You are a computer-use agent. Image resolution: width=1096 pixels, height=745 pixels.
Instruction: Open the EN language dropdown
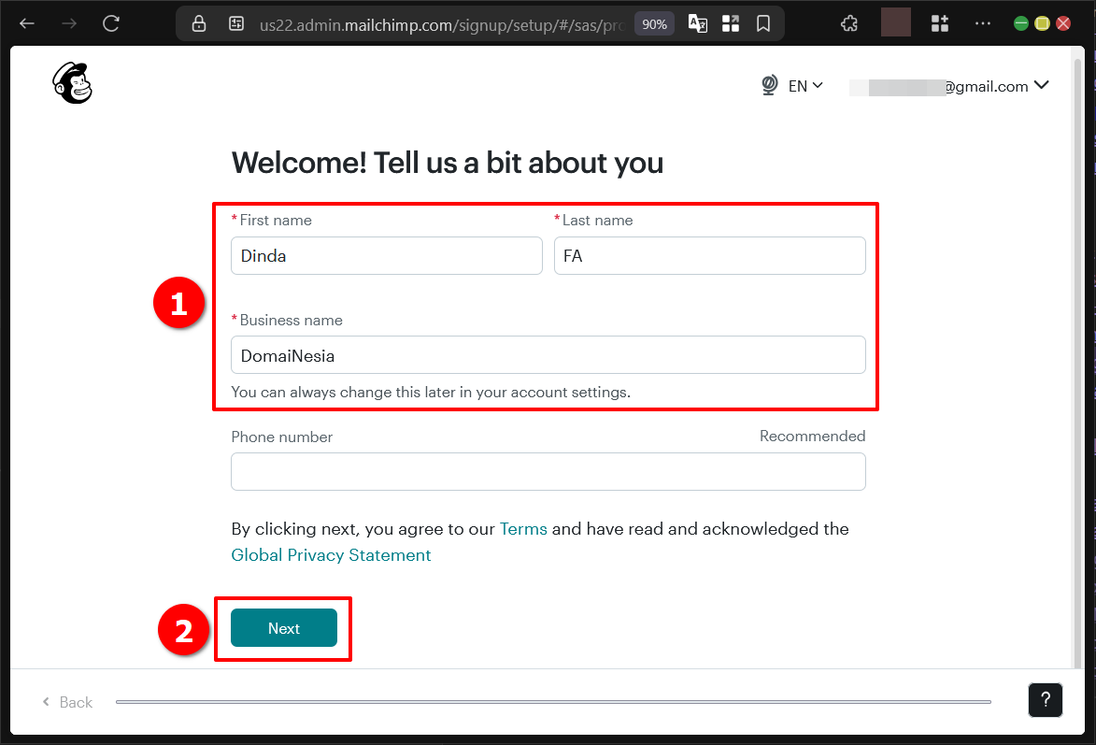click(x=806, y=85)
